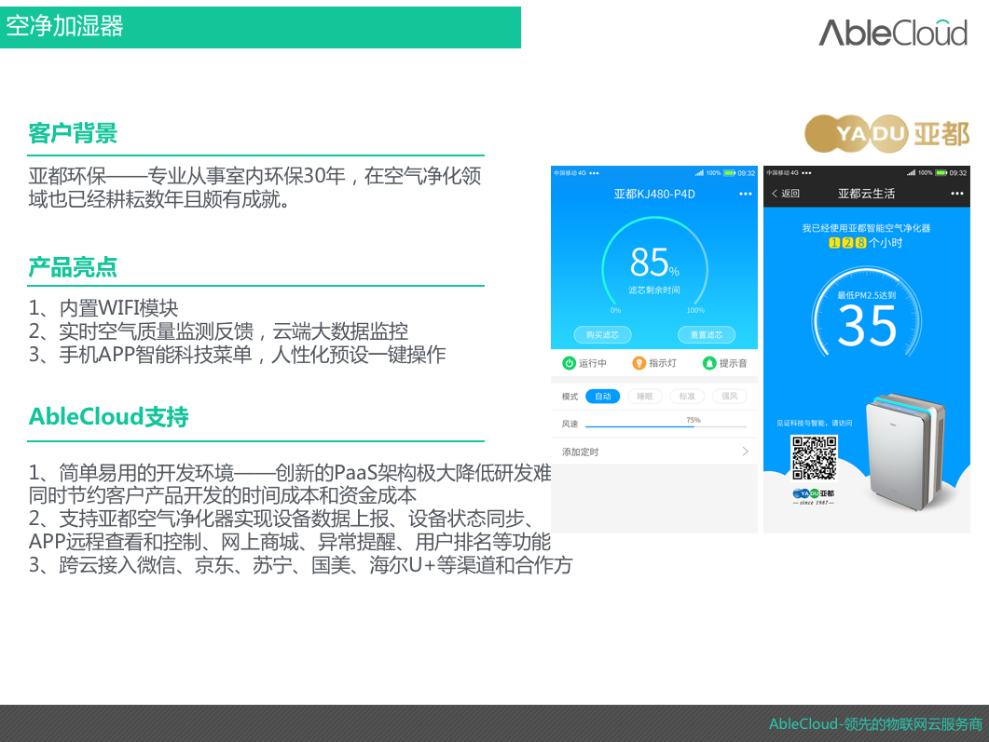Tap the back arrow next to 返回
The image size is (989, 742).
(x=775, y=194)
